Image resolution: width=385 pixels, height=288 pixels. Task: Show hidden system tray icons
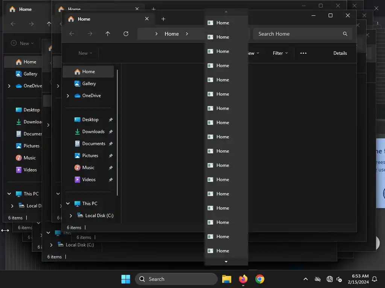click(x=306, y=279)
